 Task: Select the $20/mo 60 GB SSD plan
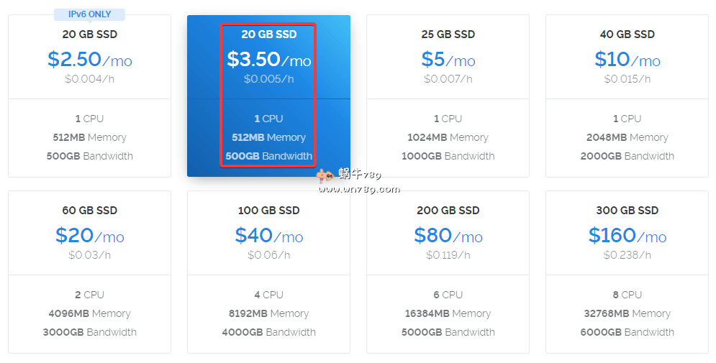pyautogui.click(x=89, y=236)
